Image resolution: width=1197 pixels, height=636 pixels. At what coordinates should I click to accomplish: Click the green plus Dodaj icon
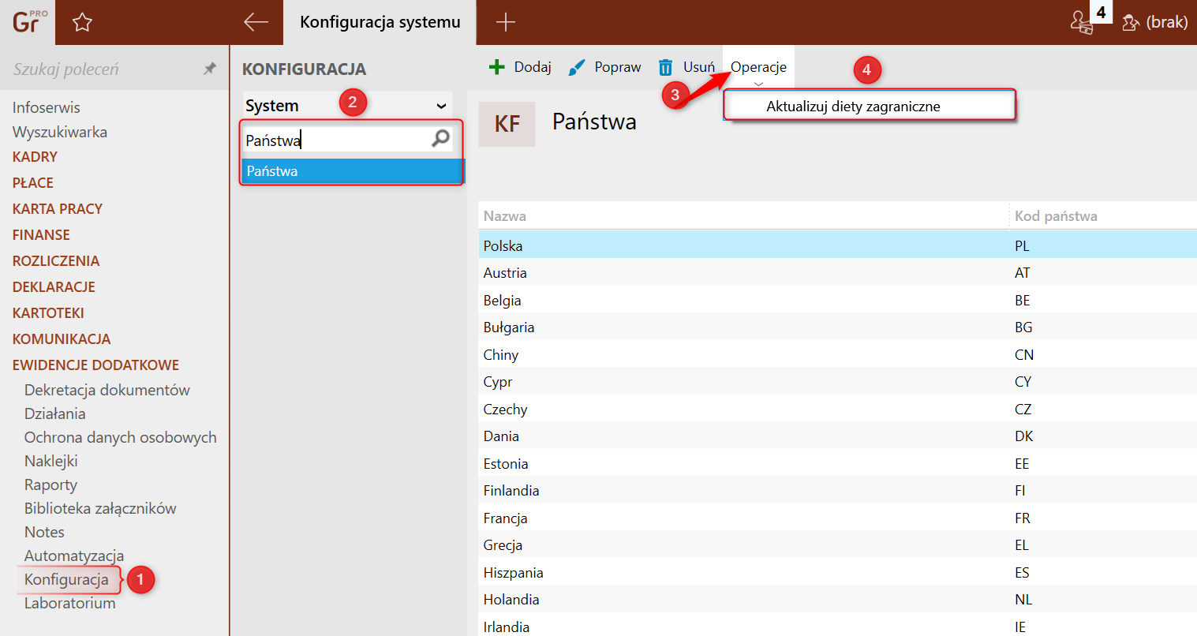pyautogui.click(x=496, y=67)
